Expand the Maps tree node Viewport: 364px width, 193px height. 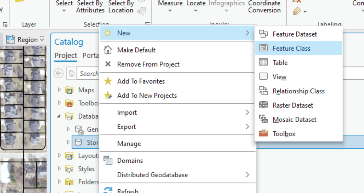point(60,90)
